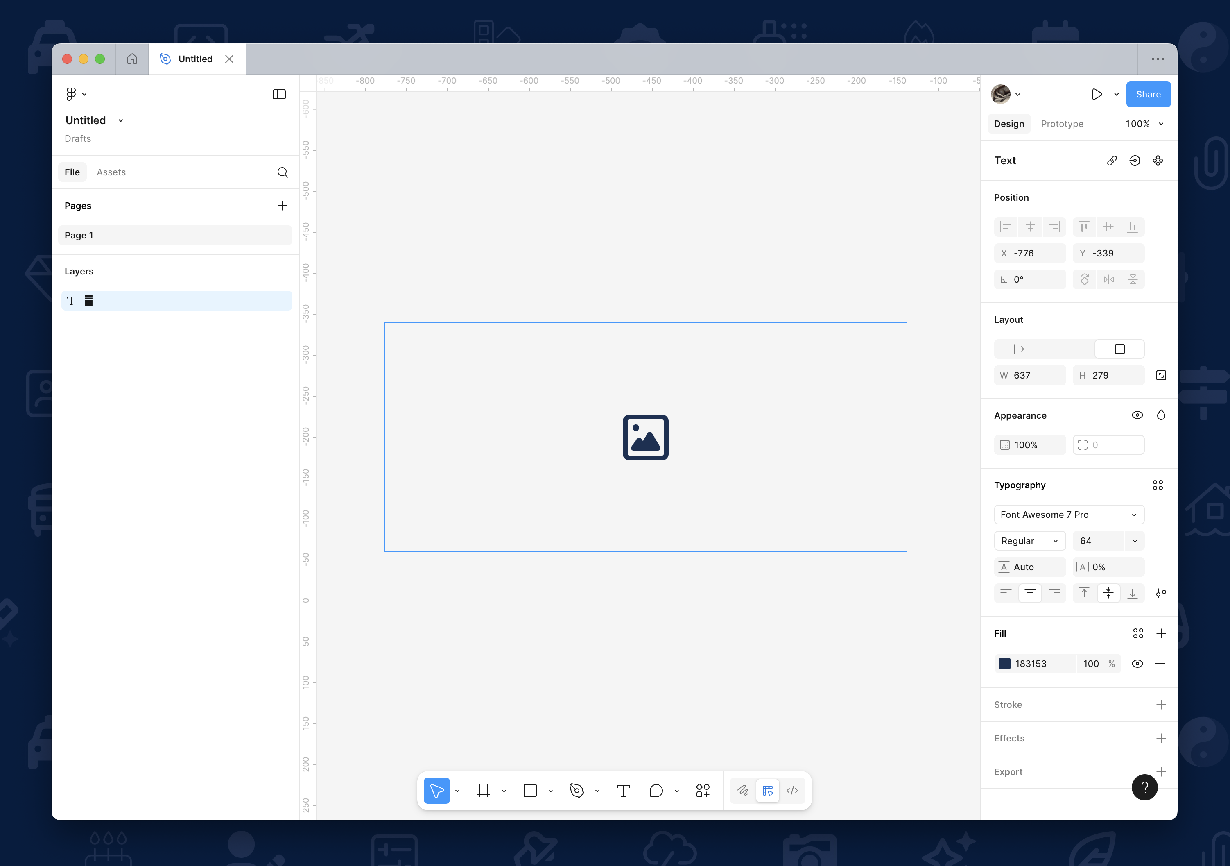Select the Text tool in the bottom toolbar
The image size is (1230, 866).
pos(623,791)
